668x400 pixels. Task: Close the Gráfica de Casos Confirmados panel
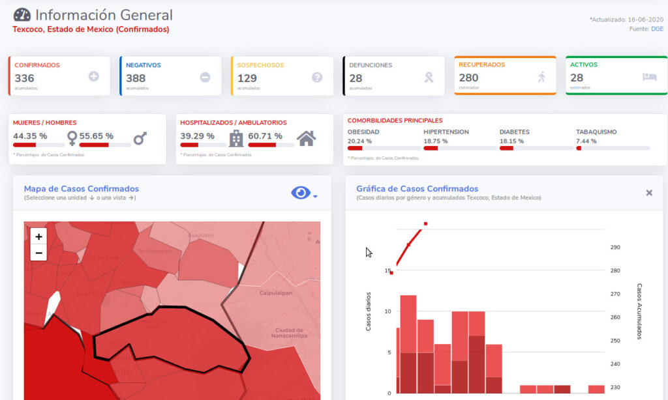click(x=649, y=193)
